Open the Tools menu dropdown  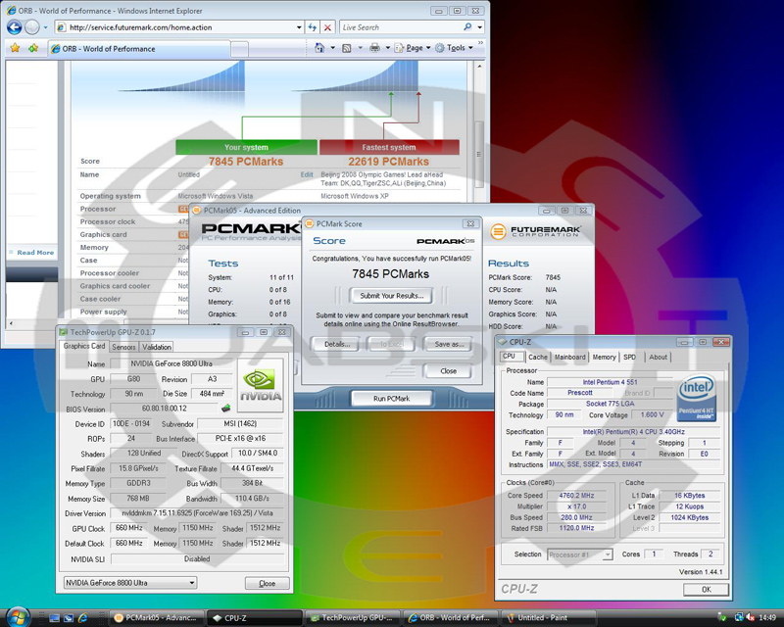point(454,48)
